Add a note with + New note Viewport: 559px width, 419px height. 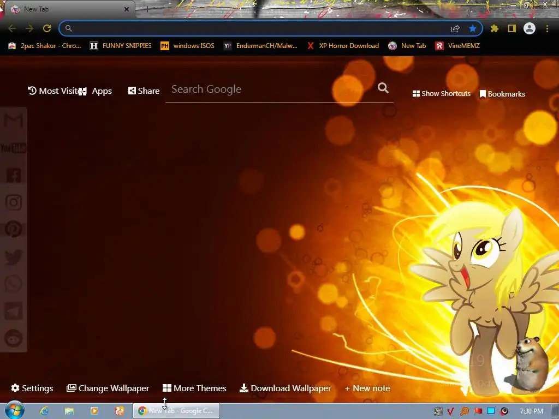click(x=367, y=388)
